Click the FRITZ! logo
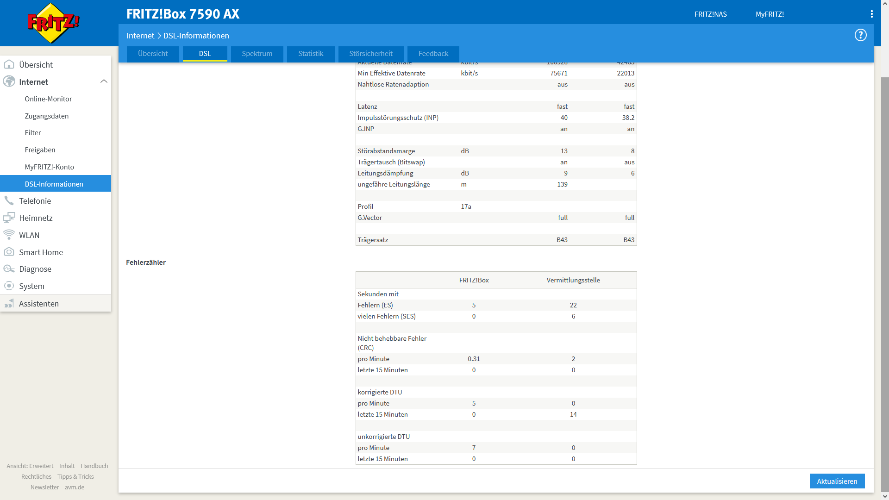The height and width of the screenshot is (500, 889). tap(53, 23)
